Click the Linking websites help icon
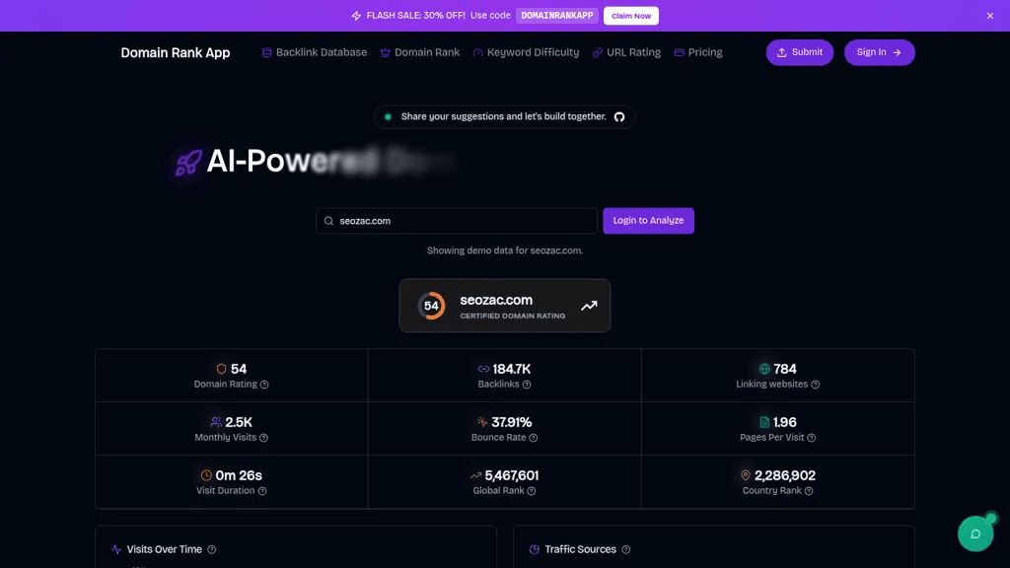1010x568 pixels. (816, 385)
